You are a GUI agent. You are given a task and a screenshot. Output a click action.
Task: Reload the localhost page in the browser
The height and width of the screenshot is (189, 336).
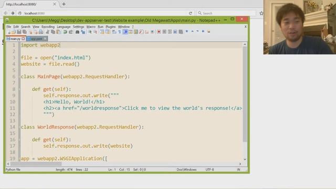tap(190, 13)
